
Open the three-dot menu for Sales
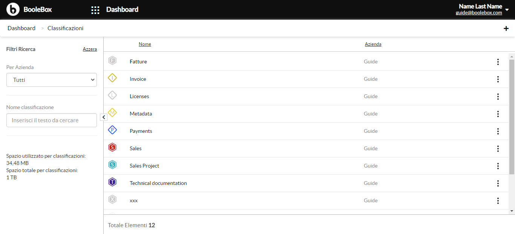[498, 149]
